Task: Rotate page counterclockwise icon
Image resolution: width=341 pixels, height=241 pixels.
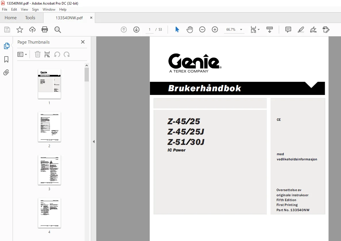Action: click(57, 55)
